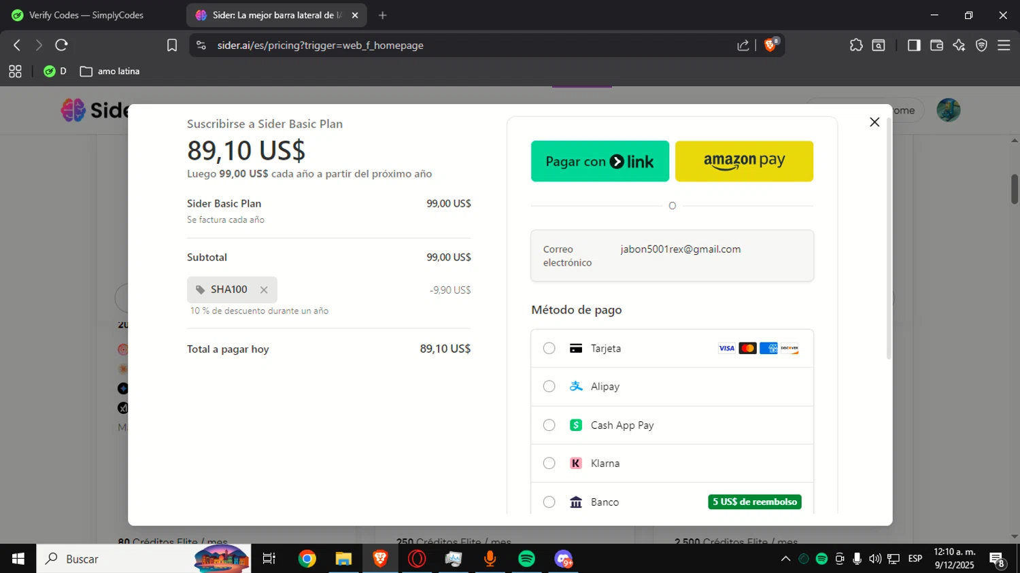Open the apps grid in bookmarks bar
Viewport: 1020px width, 573px height.
[15, 71]
